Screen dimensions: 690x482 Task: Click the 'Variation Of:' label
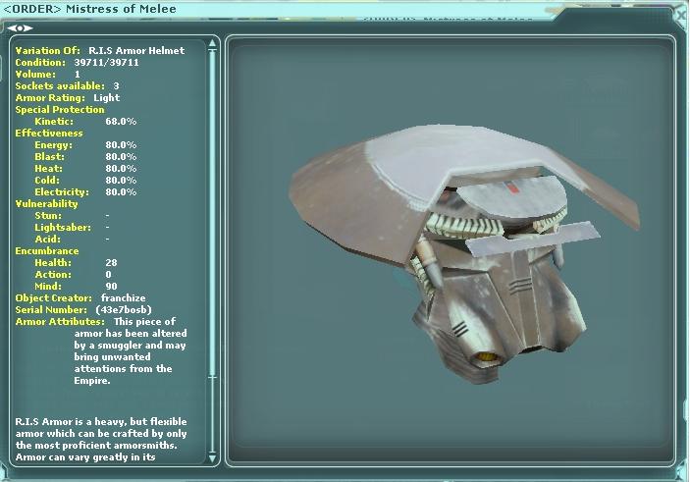pos(48,51)
